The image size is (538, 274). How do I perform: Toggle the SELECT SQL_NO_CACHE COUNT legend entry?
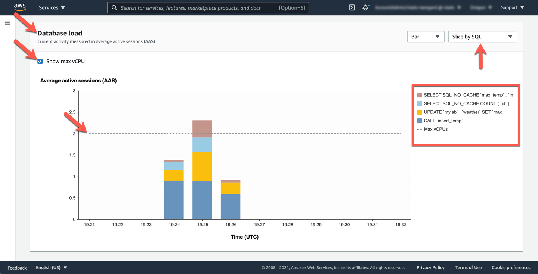466,103
